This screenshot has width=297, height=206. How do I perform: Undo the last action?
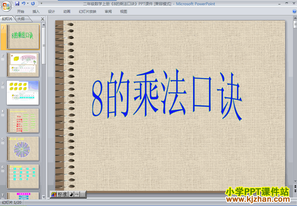24,3
